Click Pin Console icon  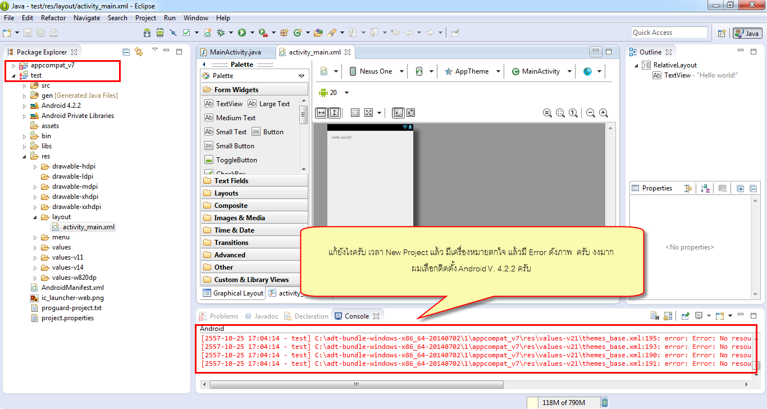(685, 316)
